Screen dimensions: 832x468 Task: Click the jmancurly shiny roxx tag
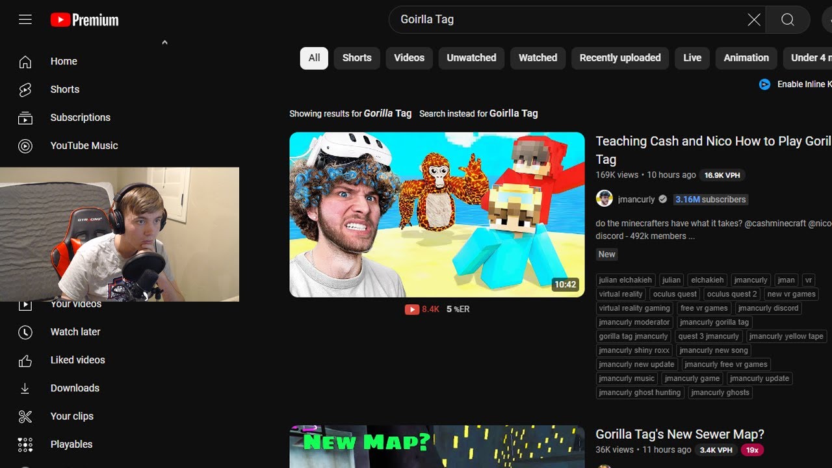pos(634,350)
